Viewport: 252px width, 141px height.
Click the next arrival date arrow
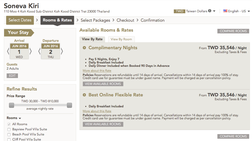31,52
